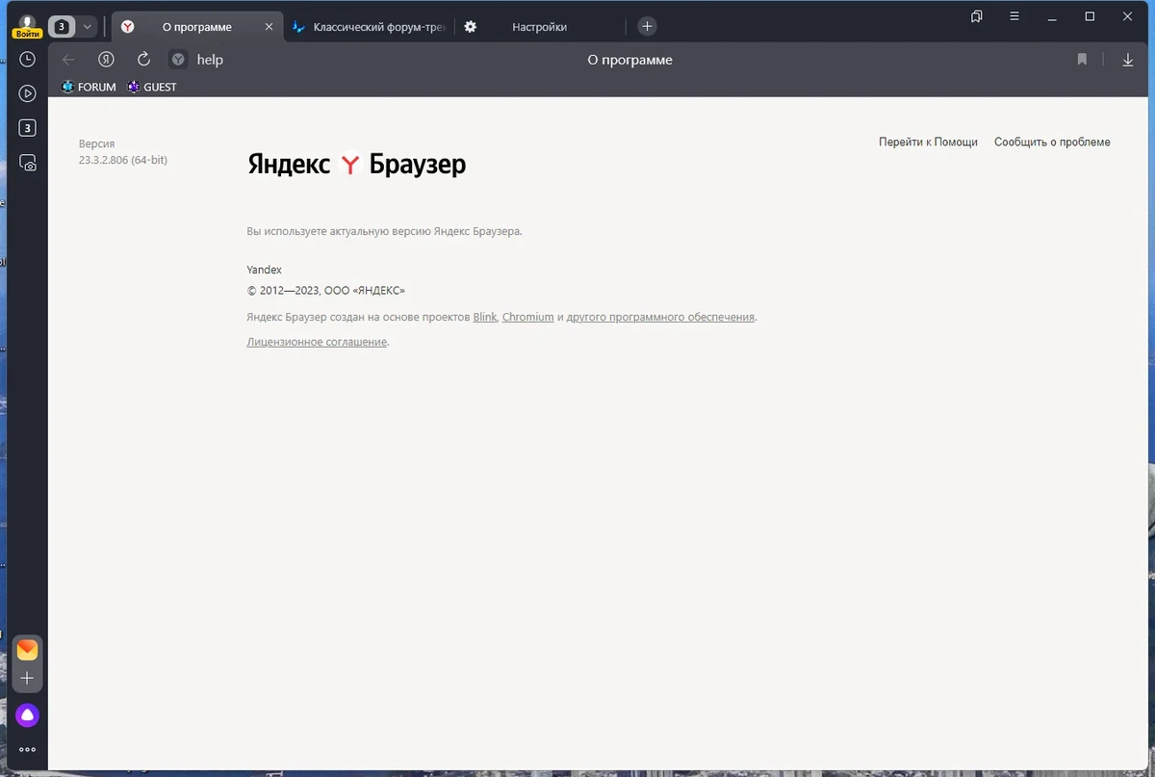The width and height of the screenshot is (1155, 777).
Task: Open the Yandex Mail sidebar icon
Action: [x=27, y=649]
